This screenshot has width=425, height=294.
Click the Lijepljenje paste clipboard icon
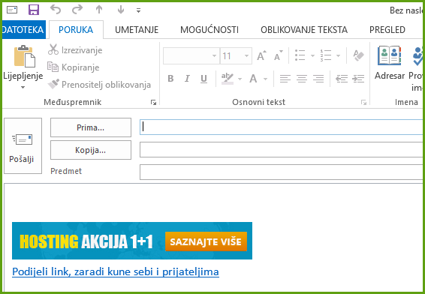tap(24, 56)
